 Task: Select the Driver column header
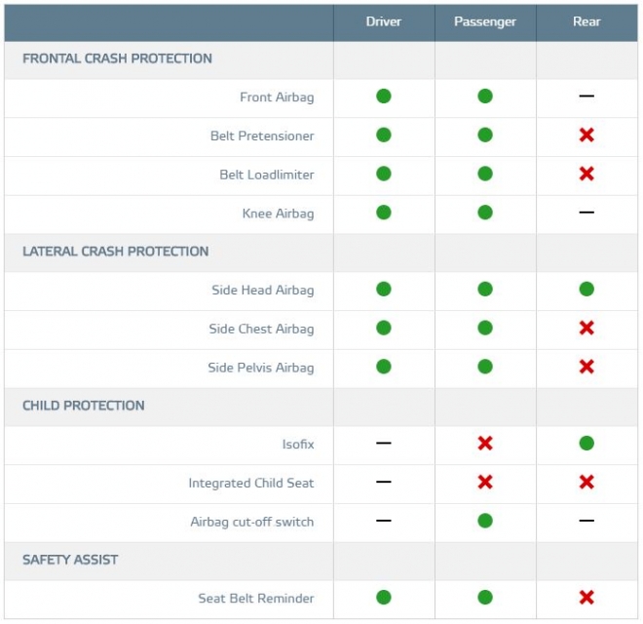pyautogui.click(x=384, y=21)
